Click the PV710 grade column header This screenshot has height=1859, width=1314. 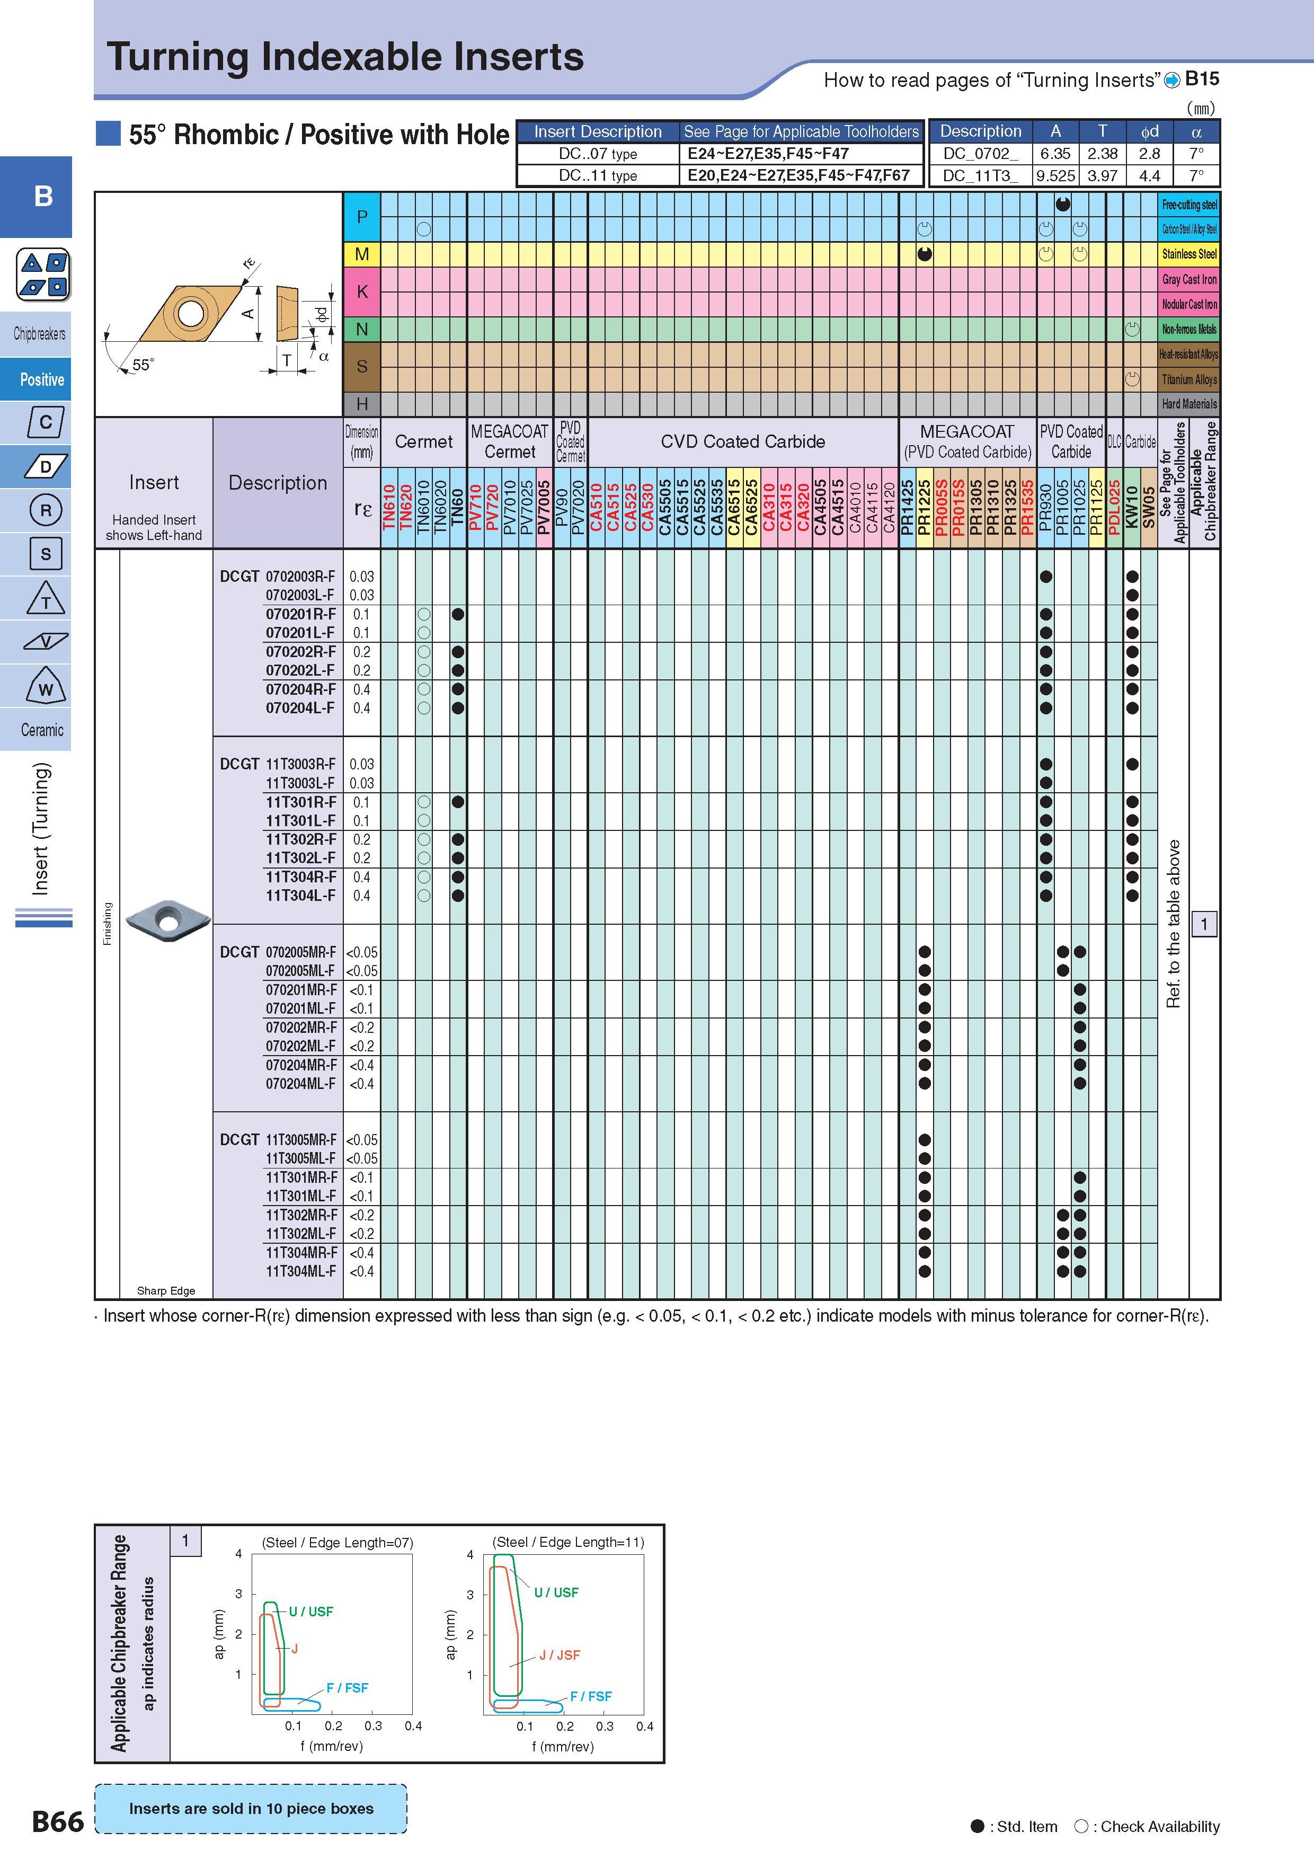475,507
